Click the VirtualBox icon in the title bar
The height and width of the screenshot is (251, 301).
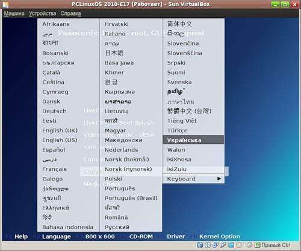(x=5, y=4)
